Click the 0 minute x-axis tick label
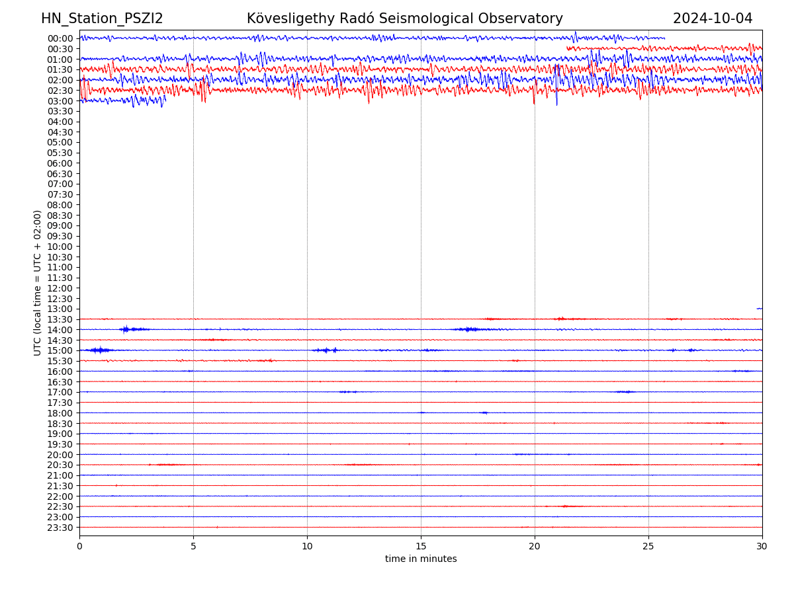Image resolution: width=794 pixels, height=595 pixels. pyautogui.click(x=79, y=547)
